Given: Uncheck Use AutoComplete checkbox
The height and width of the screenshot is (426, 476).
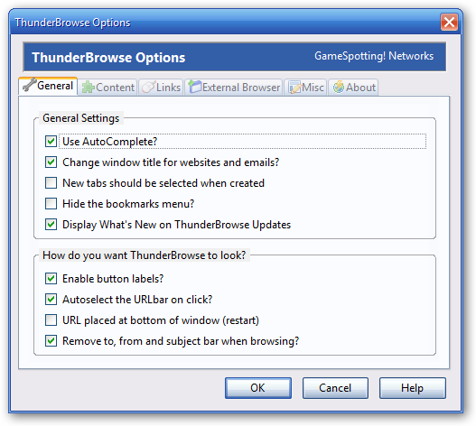Looking at the screenshot, I should pyautogui.click(x=51, y=142).
